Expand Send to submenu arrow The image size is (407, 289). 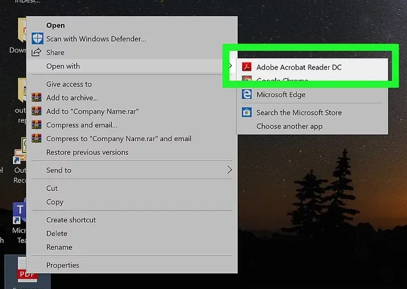point(229,170)
